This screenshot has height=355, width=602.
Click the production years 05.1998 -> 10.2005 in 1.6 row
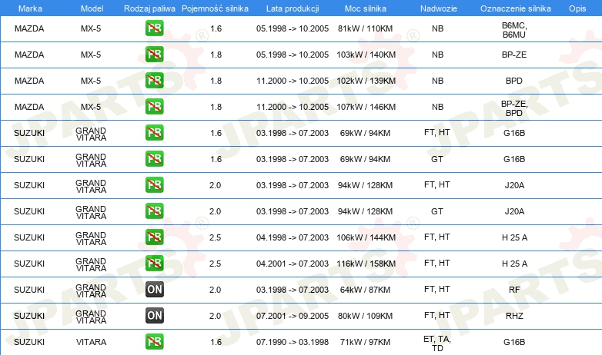pyautogui.click(x=293, y=28)
